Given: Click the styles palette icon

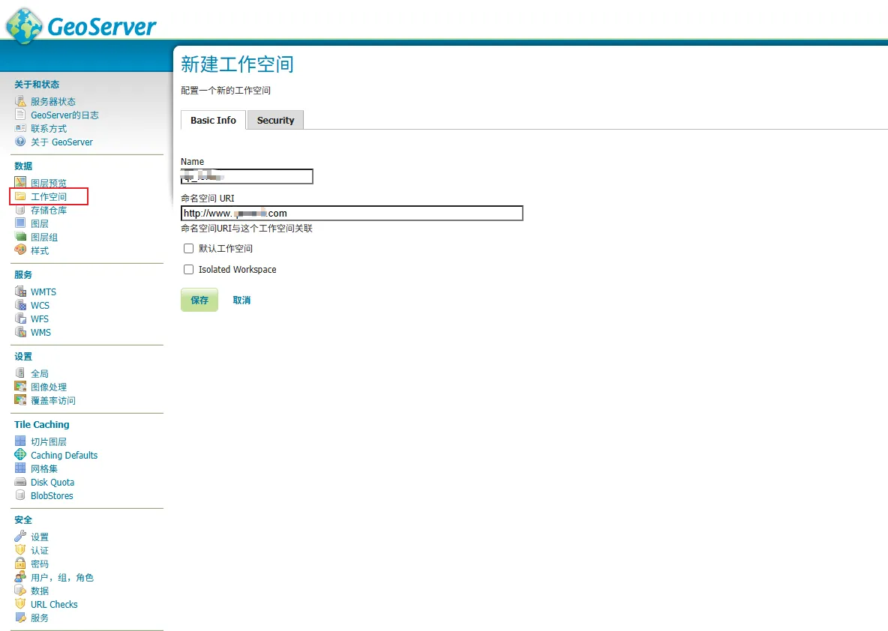Looking at the screenshot, I should 20,250.
